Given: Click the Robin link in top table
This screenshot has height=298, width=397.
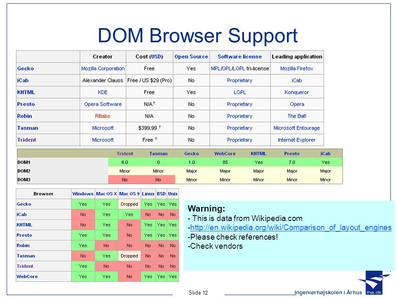Looking at the screenshot, I should [24, 116].
